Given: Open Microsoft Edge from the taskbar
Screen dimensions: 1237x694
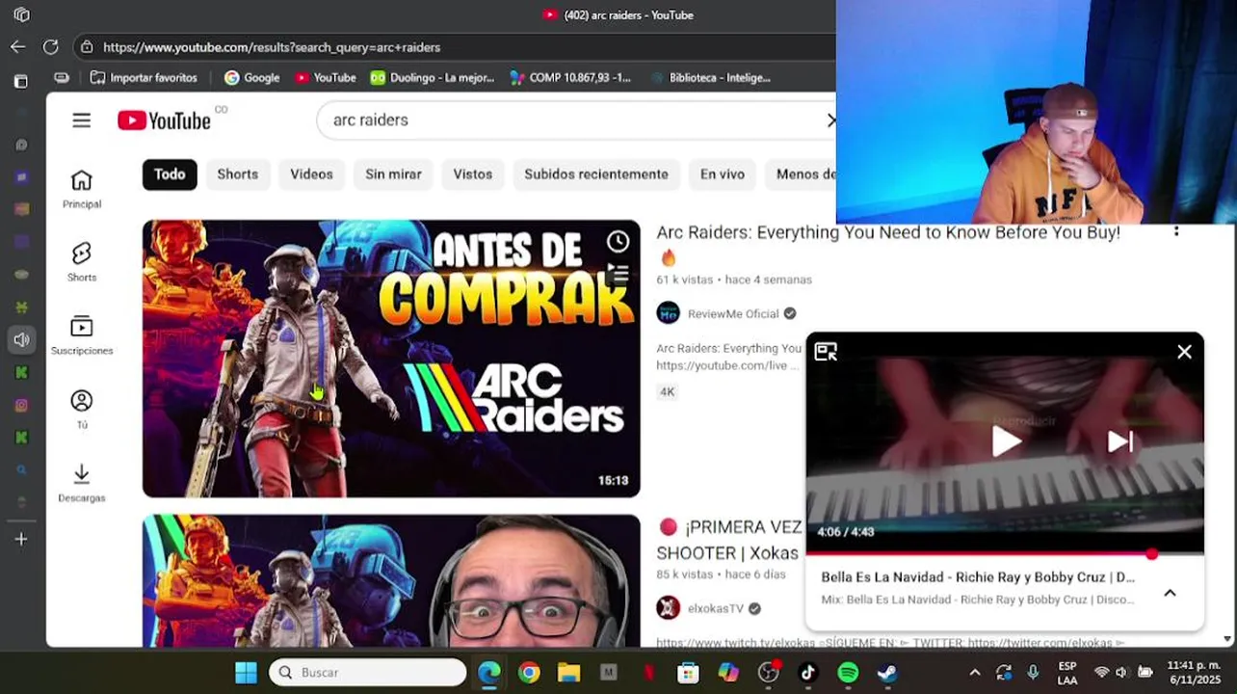Looking at the screenshot, I should click(x=489, y=673).
